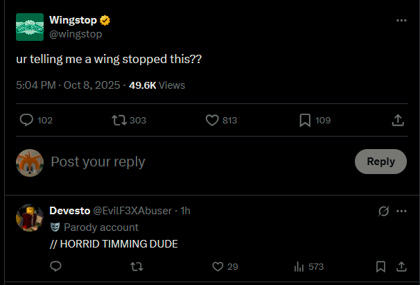Repost Devesto's reply

pos(136,266)
